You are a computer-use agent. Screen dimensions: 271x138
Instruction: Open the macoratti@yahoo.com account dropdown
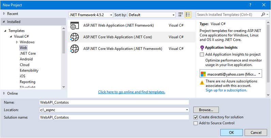[231, 74]
